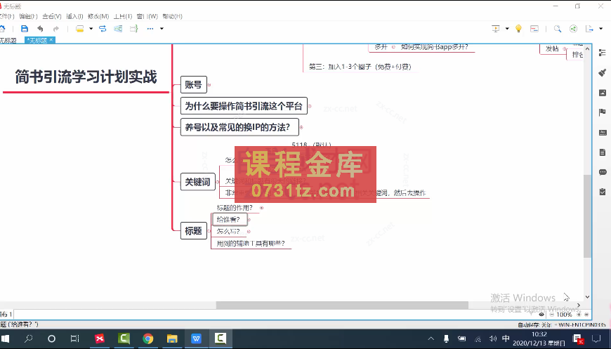
Task: Select the 关键词 topic node
Action: coord(197,182)
